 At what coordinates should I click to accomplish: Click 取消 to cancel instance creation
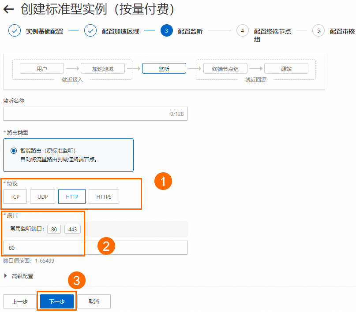pyautogui.click(x=94, y=301)
